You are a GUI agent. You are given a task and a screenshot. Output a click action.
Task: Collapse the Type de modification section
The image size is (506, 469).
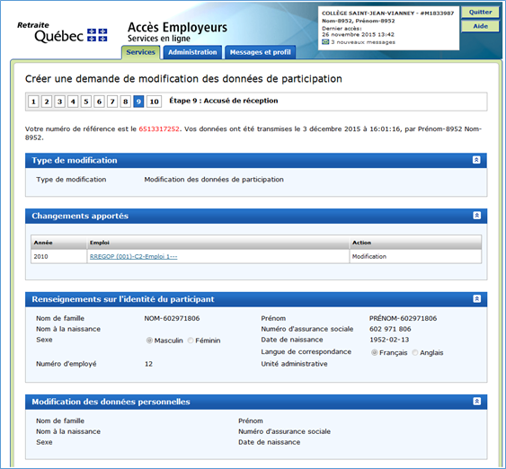[x=476, y=160]
